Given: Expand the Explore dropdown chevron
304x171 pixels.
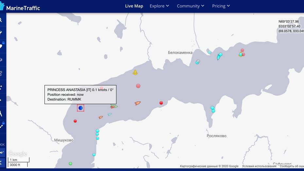Looking at the screenshot, I should coord(167,6).
